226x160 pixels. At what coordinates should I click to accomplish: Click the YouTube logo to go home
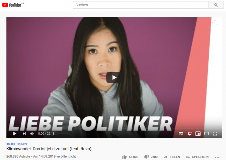click(11, 5)
